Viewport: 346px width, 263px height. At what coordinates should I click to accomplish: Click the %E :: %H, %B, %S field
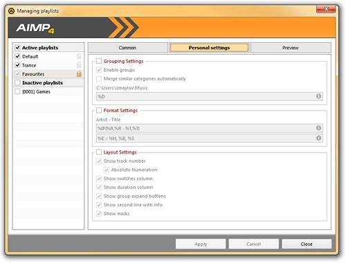point(210,138)
